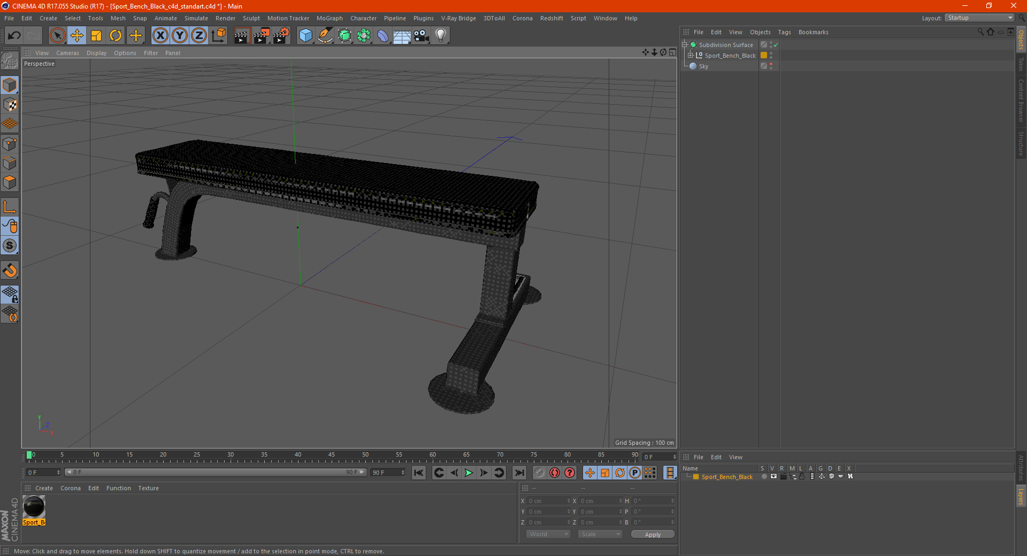This screenshot has width=1027, height=556.
Task: Select the Scale tool
Action: coord(96,36)
